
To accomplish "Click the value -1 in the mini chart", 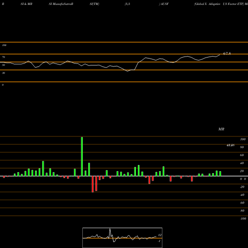I will 159,241.
